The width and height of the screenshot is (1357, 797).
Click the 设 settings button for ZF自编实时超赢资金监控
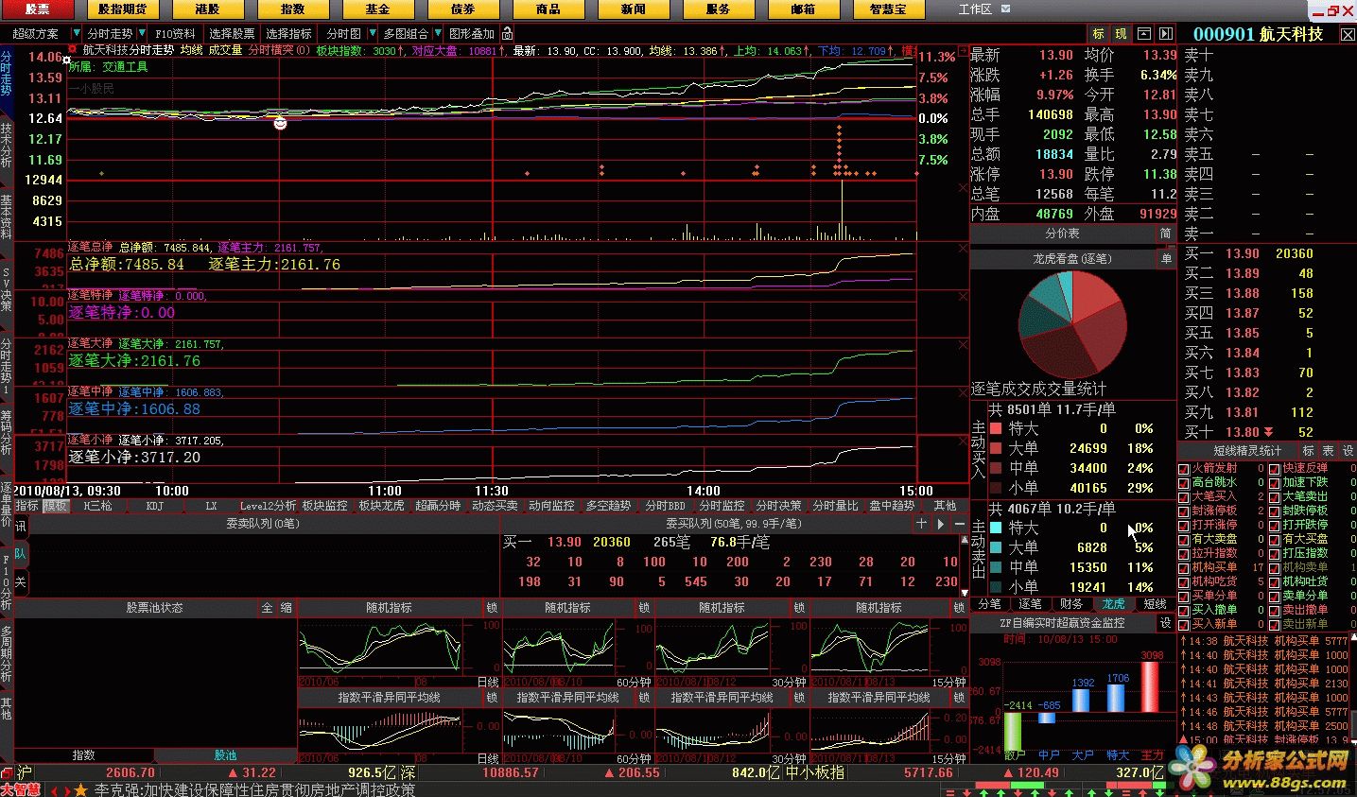click(x=1166, y=623)
